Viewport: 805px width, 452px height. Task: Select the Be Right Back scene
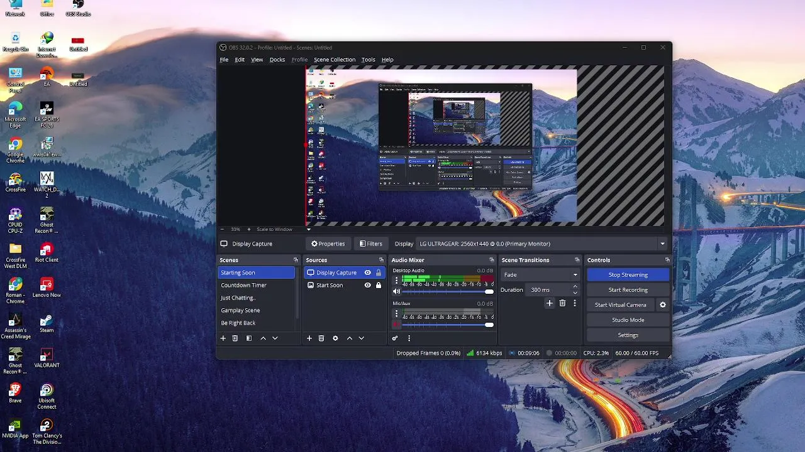257,323
